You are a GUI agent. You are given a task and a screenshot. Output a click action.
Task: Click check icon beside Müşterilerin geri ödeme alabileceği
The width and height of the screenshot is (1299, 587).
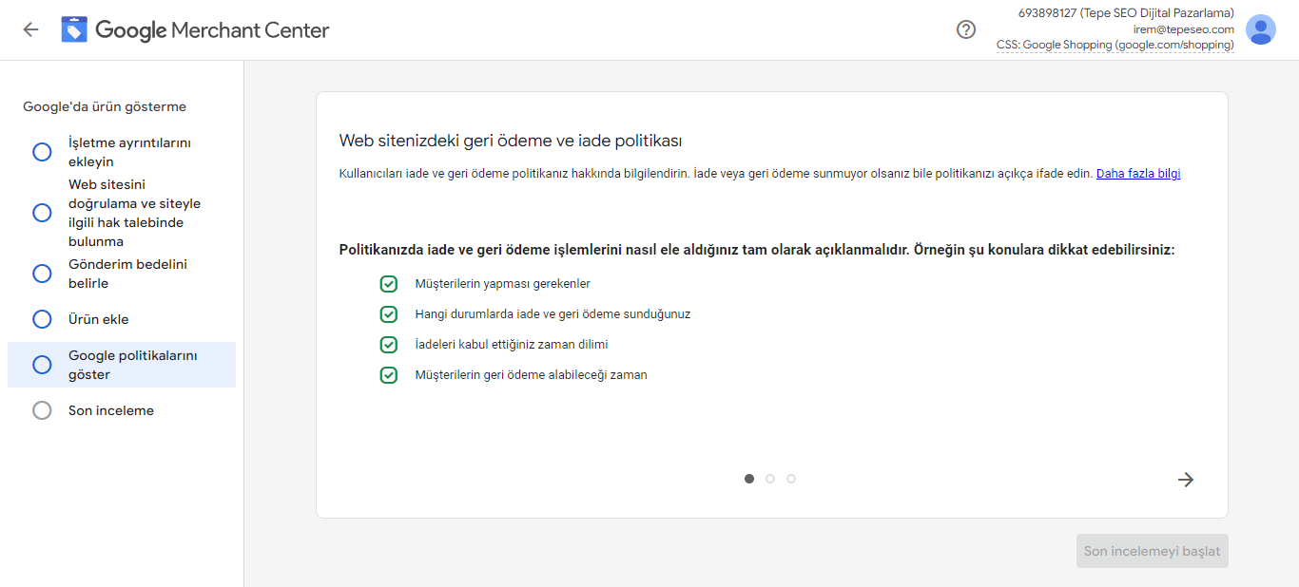[x=388, y=375]
